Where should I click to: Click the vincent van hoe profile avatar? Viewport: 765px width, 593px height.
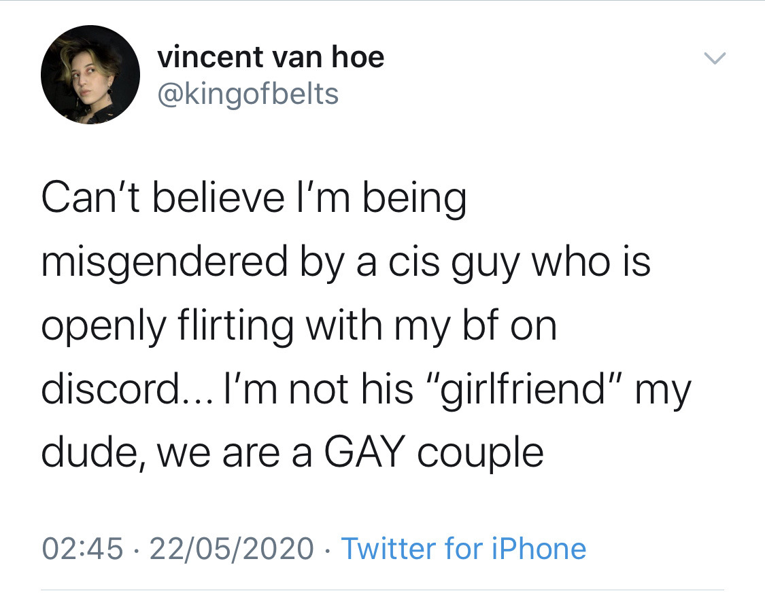click(90, 75)
